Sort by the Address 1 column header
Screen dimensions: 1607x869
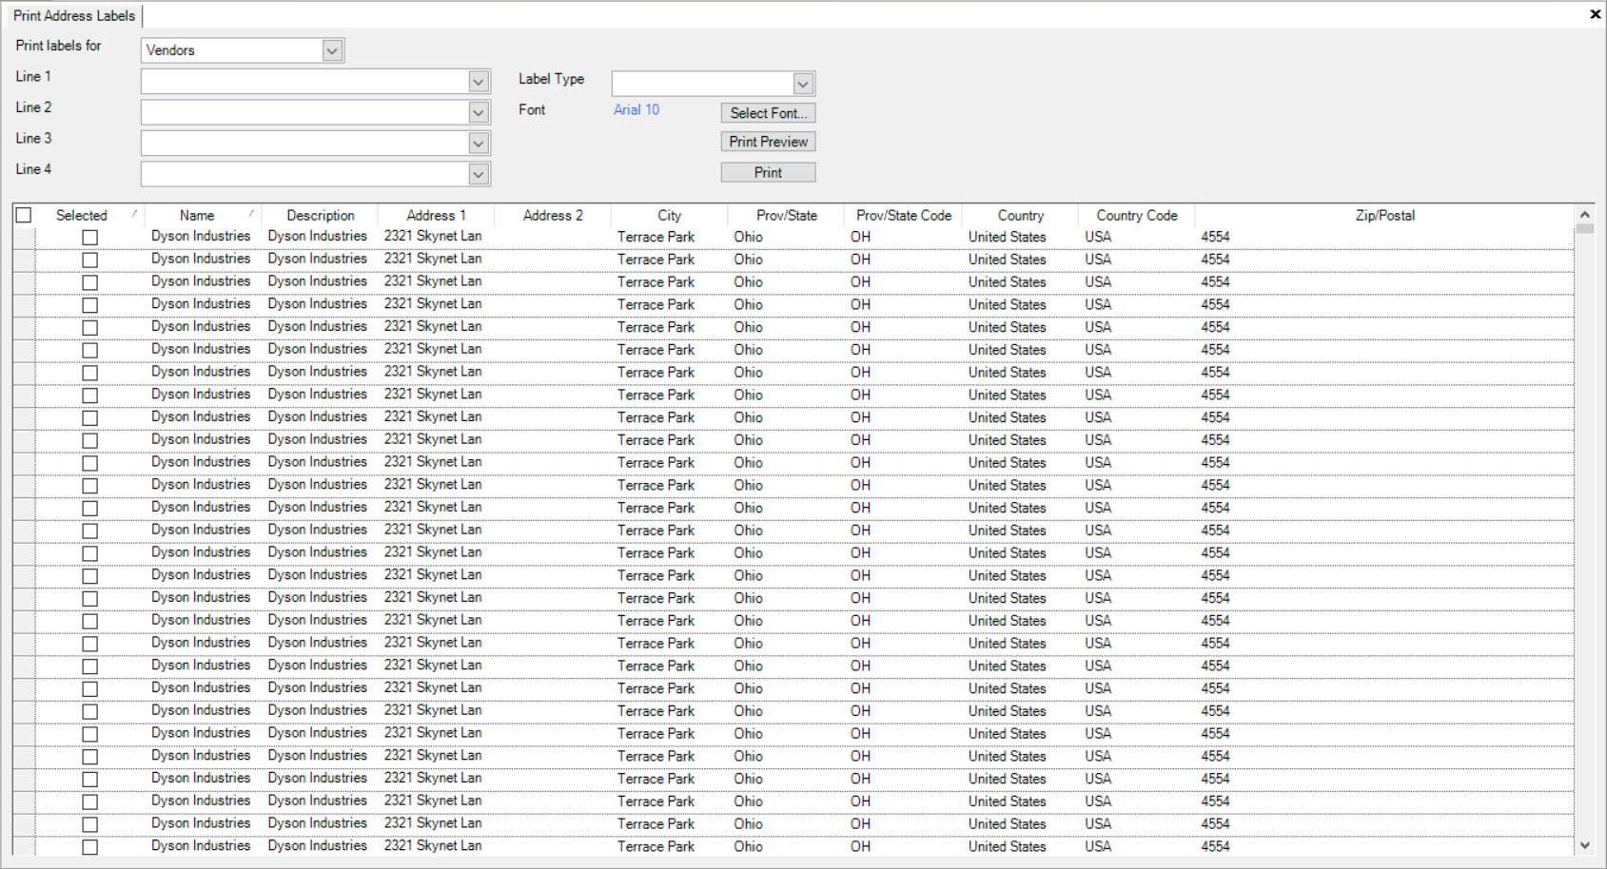(x=437, y=216)
